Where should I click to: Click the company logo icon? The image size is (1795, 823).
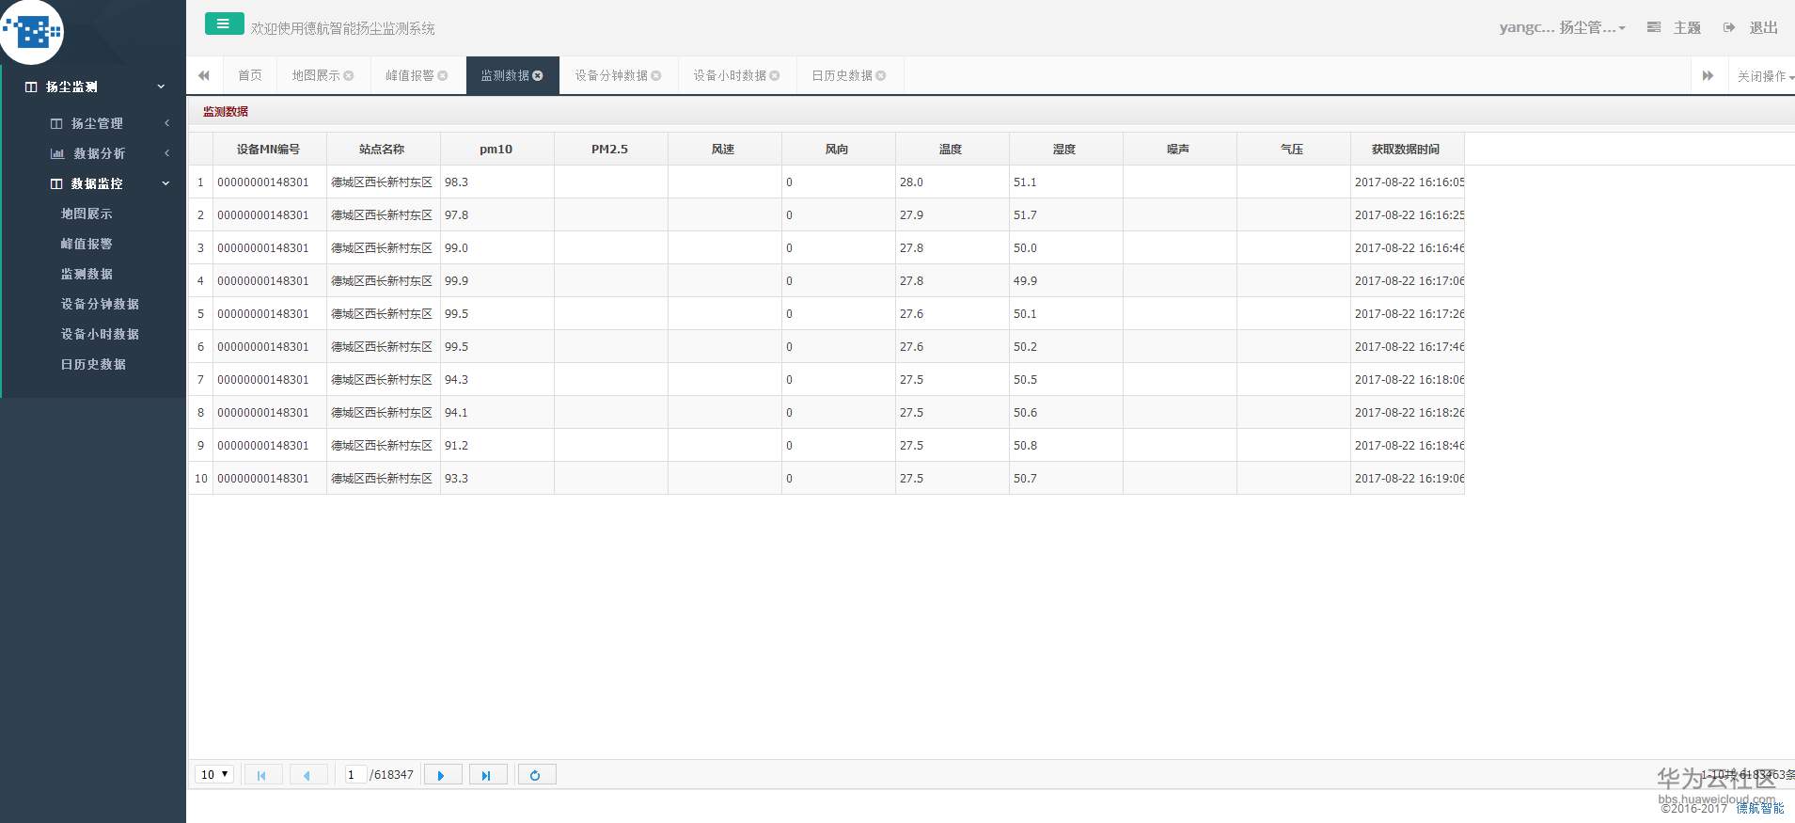[31, 31]
